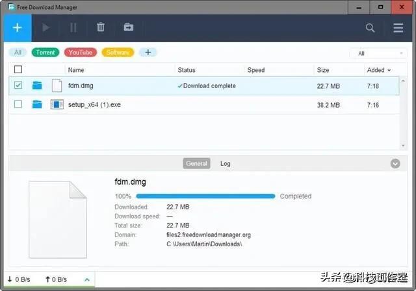Open search with magnifier icon
The width and height of the screenshot is (416, 291).
click(x=370, y=28)
